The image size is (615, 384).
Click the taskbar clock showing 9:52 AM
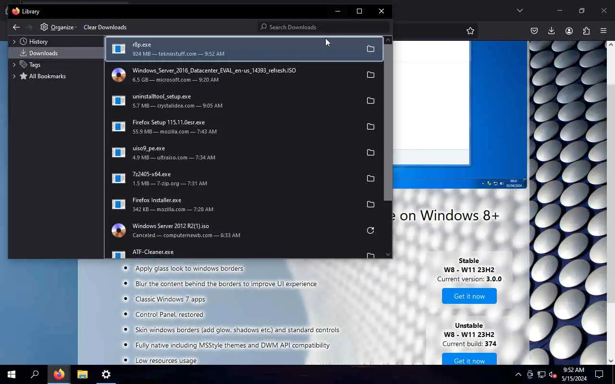574,374
